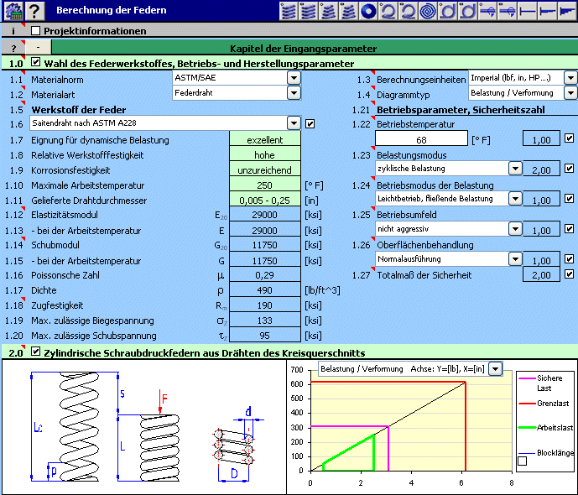Select torsion bar, round section icon
The width and height of the screenshot is (578, 495).
487,10
